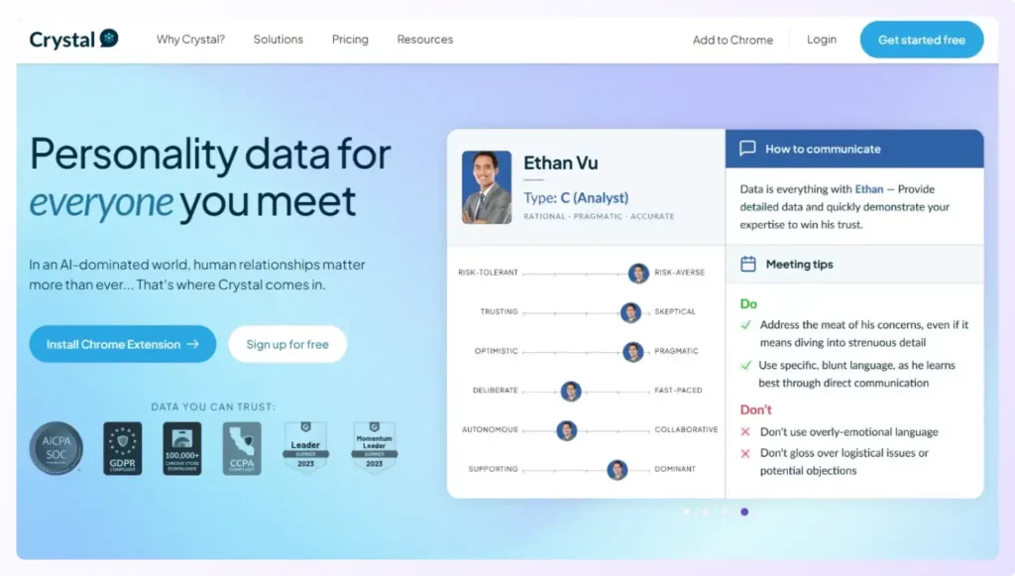Click the 'RISK-AVERSE' label
1015x576 pixels.
click(680, 273)
